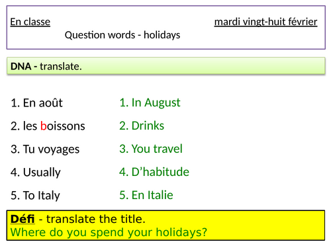Click the date 'mardi vingt-huit février'

point(265,22)
